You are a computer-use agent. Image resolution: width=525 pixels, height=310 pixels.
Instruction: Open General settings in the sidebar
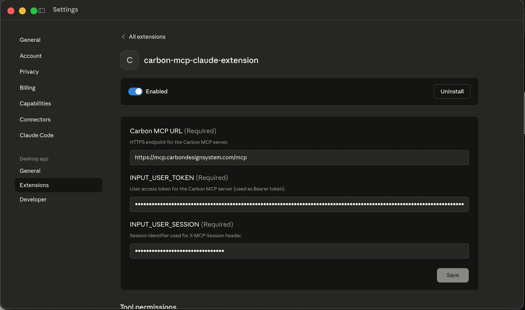coord(30,40)
